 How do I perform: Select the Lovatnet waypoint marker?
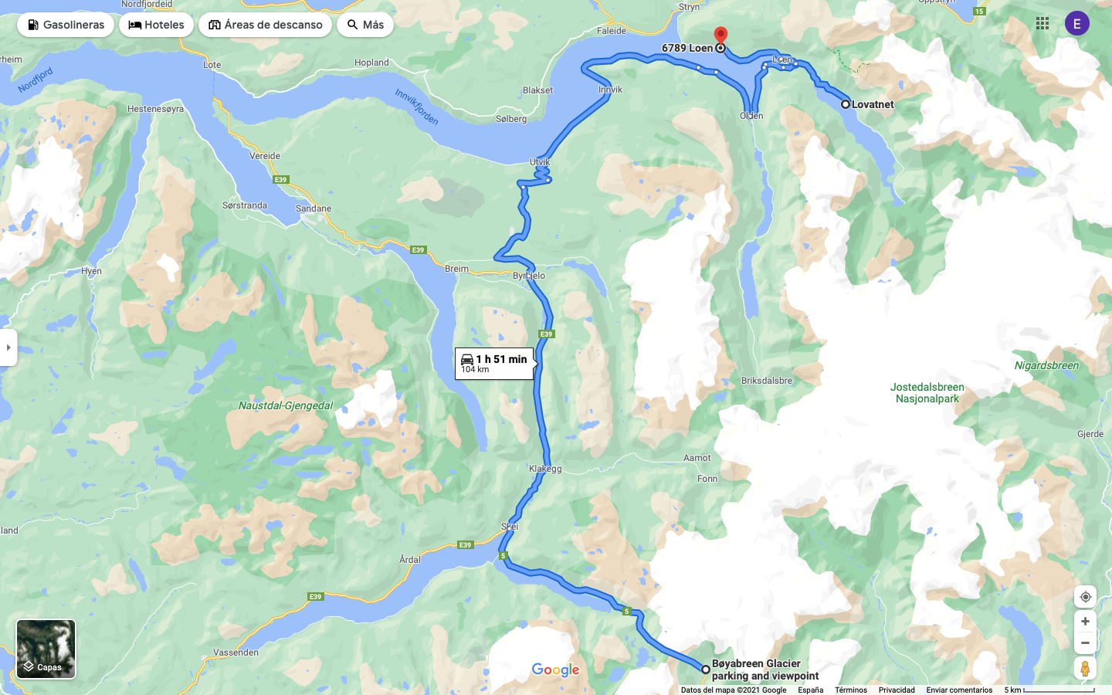846,104
